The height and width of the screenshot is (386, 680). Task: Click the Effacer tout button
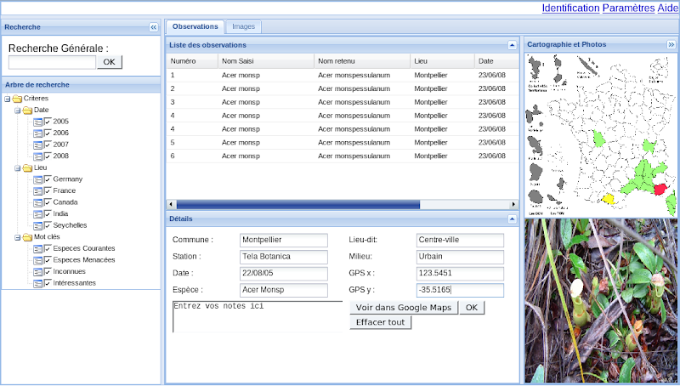click(380, 322)
